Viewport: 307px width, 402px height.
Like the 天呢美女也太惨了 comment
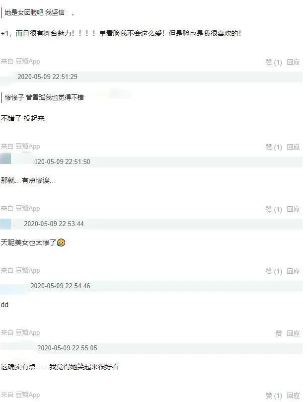[273, 271]
